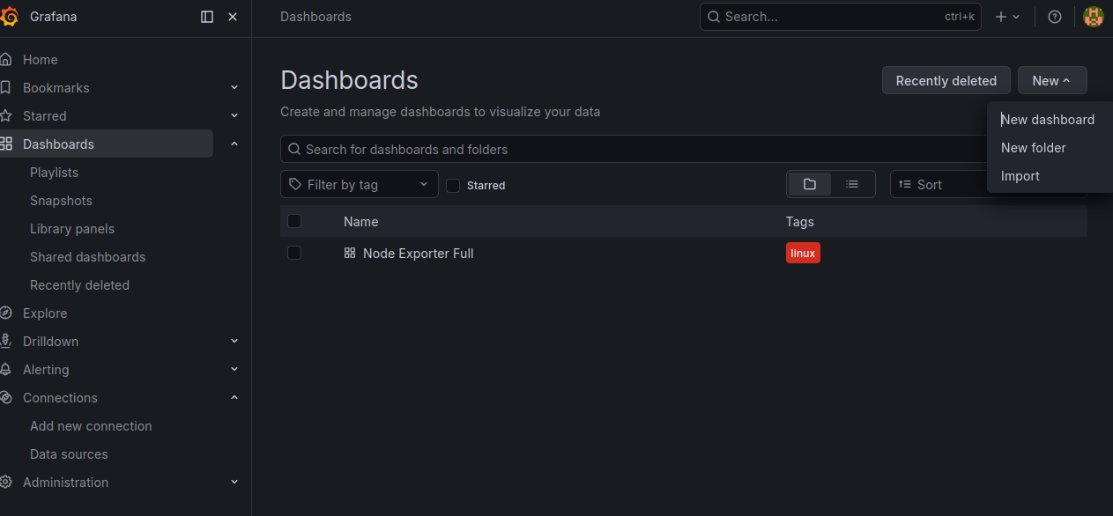Open Library panels in the sidebar
The height and width of the screenshot is (516, 1113).
[72, 229]
